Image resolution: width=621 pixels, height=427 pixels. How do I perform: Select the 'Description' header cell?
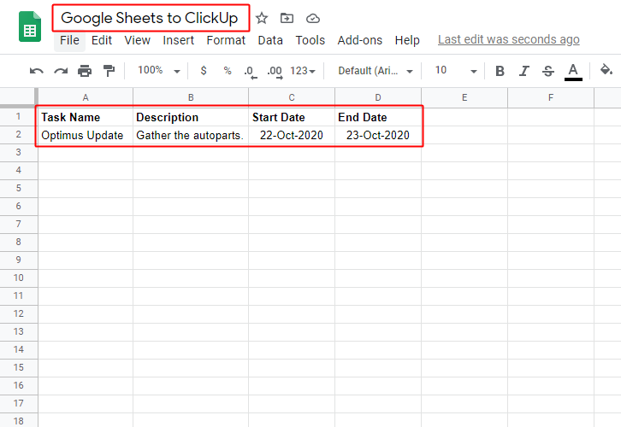tap(191, 117)
